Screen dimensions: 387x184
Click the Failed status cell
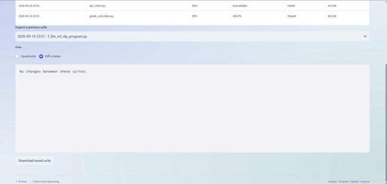coord(304,6)
